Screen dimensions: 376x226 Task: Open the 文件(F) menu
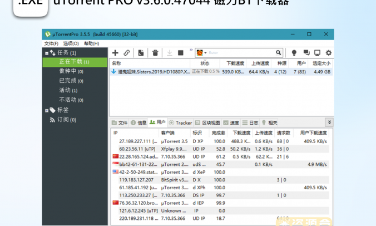tap(51, 43)
